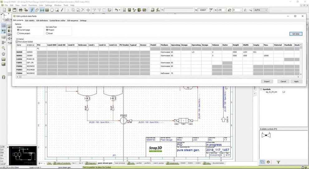The height and width of the screenshot is (169, 309).
Task: Click the Save disk icon in toolbar
Action: tap(14, 10)
